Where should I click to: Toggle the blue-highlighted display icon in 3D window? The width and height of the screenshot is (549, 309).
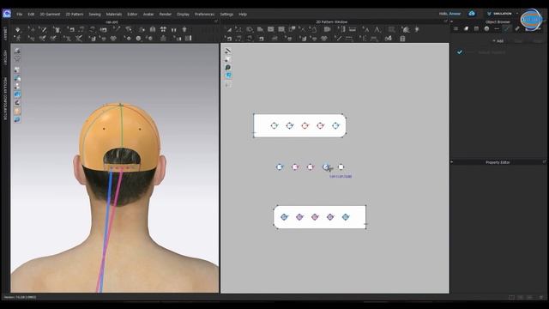tap(17, 94)
